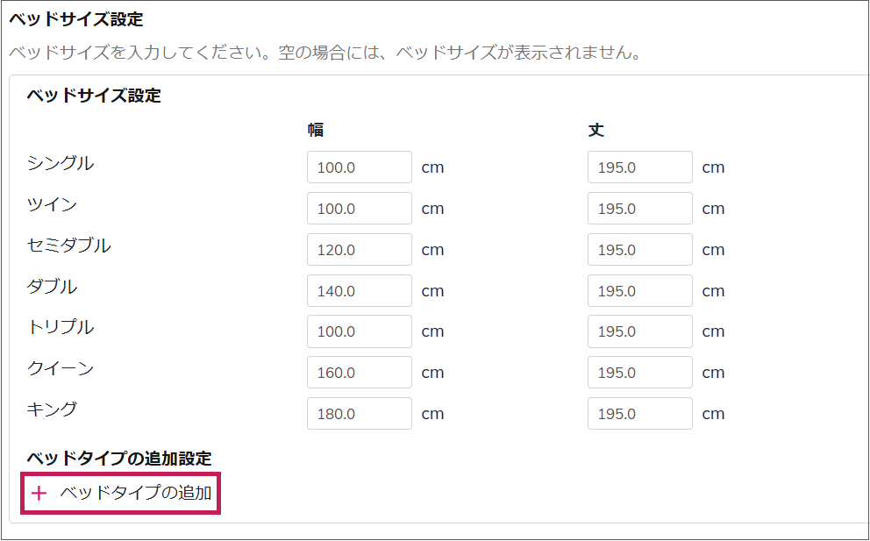This screenshot has width=870, height=541.
Task: Select the トリプル length input
Action: click(x=640, y=331)
